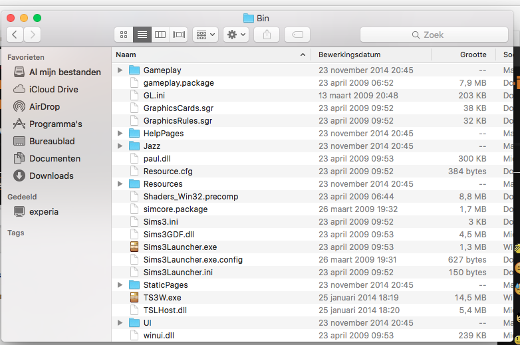This screenshot has width=520, height=345.
Task: Open the arrange-by grouping dropdown
Action: [205, 35]
